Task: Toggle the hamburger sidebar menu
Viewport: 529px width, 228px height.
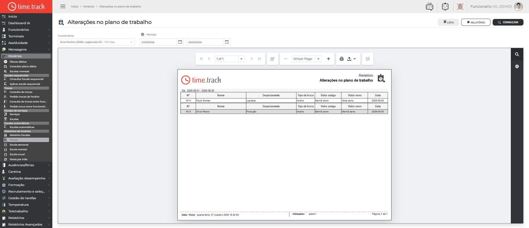Action: click(x=63, y=6)
